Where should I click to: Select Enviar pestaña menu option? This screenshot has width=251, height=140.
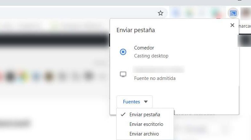pos(145,115)
